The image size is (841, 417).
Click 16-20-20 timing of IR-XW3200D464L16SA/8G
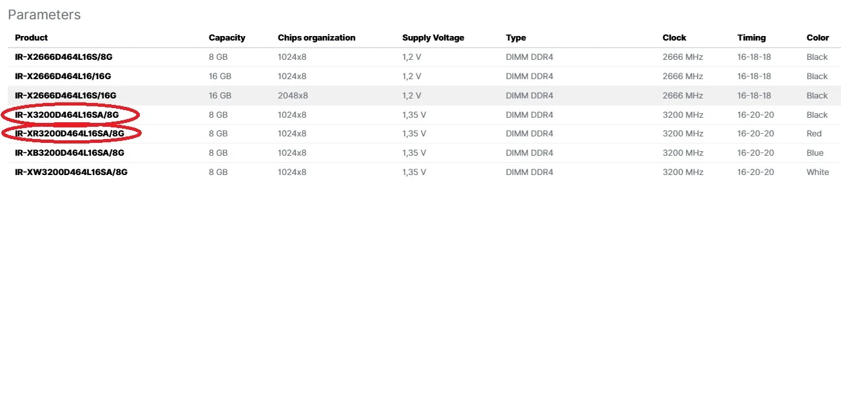pyautogui.click(x=755, y=172)
